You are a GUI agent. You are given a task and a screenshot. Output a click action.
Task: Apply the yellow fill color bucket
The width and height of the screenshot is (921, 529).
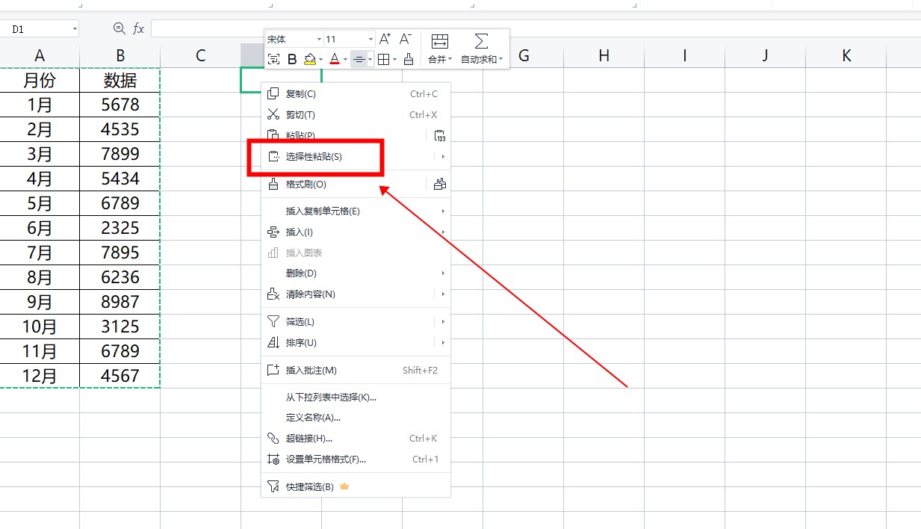coord(310,59)
